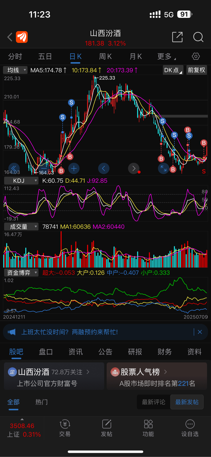
Task: Open chart settings gear icon
Action: (x=196, y=56)
